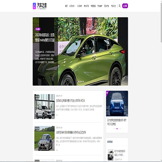Click view count icon under second article
Viewport: 162px width, 162px height.
[57, 150]
